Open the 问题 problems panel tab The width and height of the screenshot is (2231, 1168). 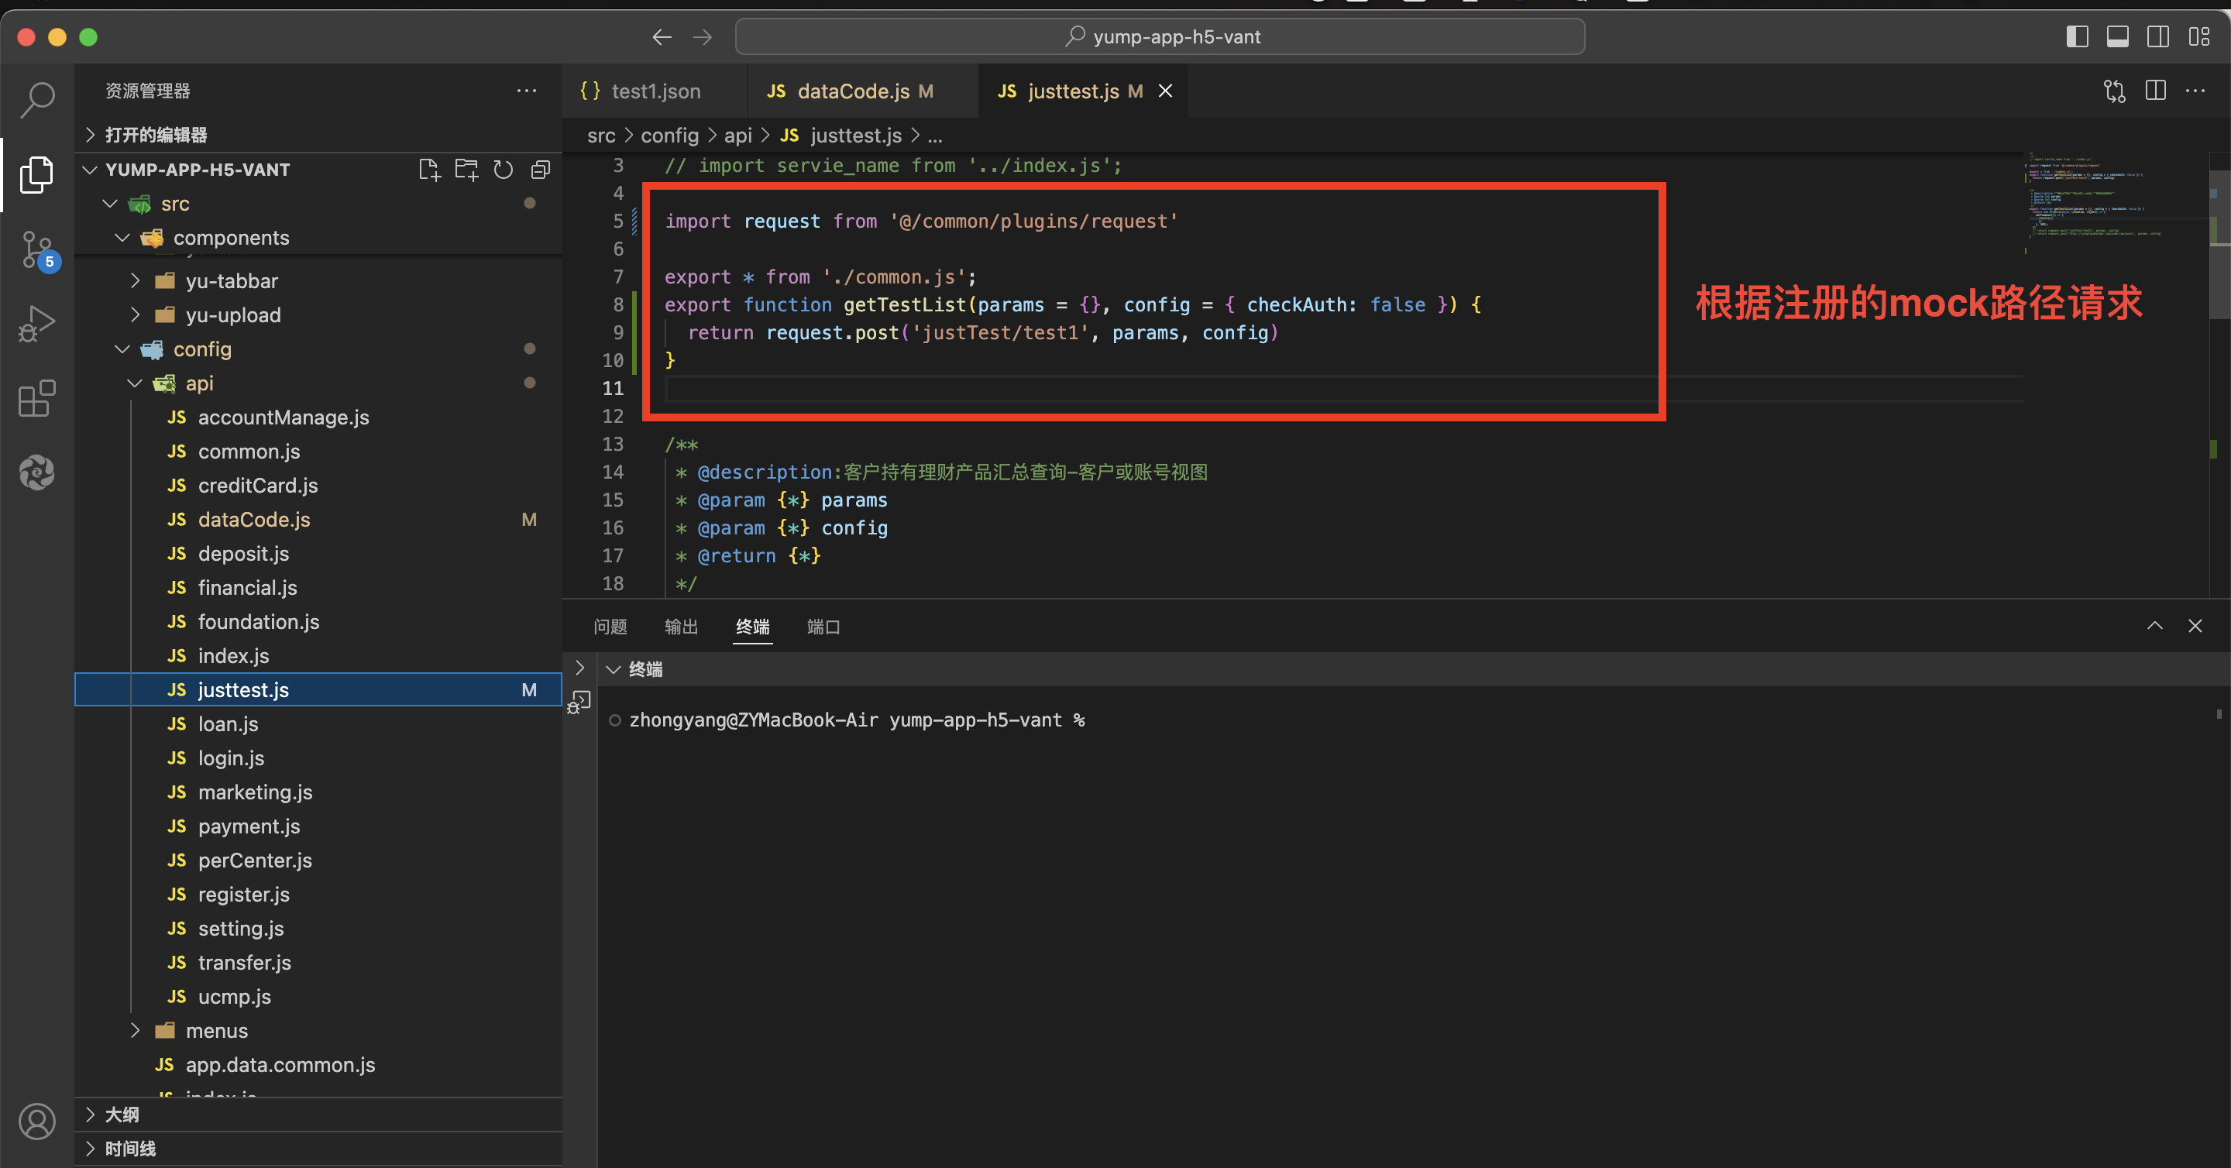[x=610, y=627]
